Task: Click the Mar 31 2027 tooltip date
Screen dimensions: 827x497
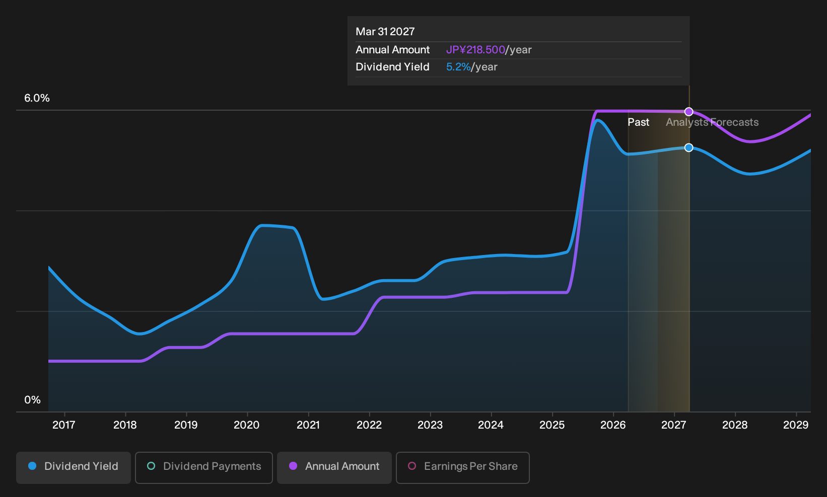Action: 385,32
